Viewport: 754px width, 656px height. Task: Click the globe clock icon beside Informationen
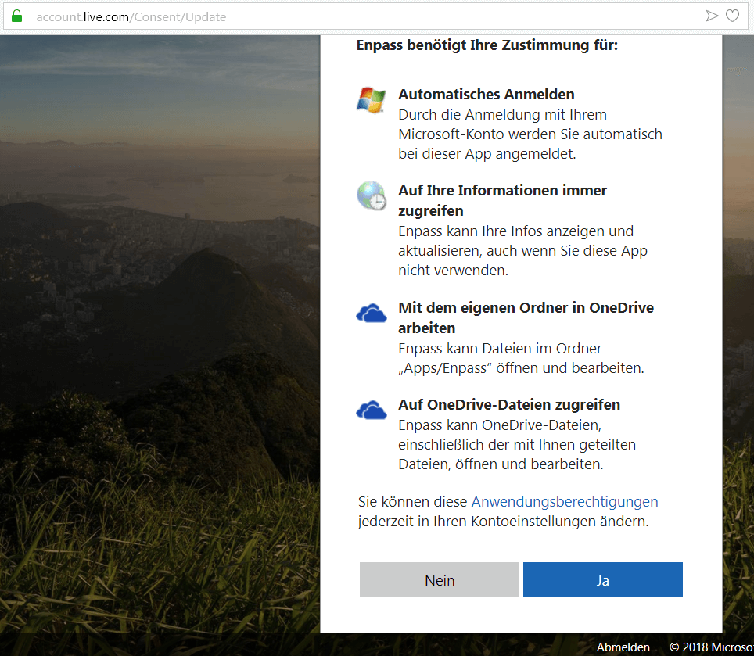coord(372,195)
